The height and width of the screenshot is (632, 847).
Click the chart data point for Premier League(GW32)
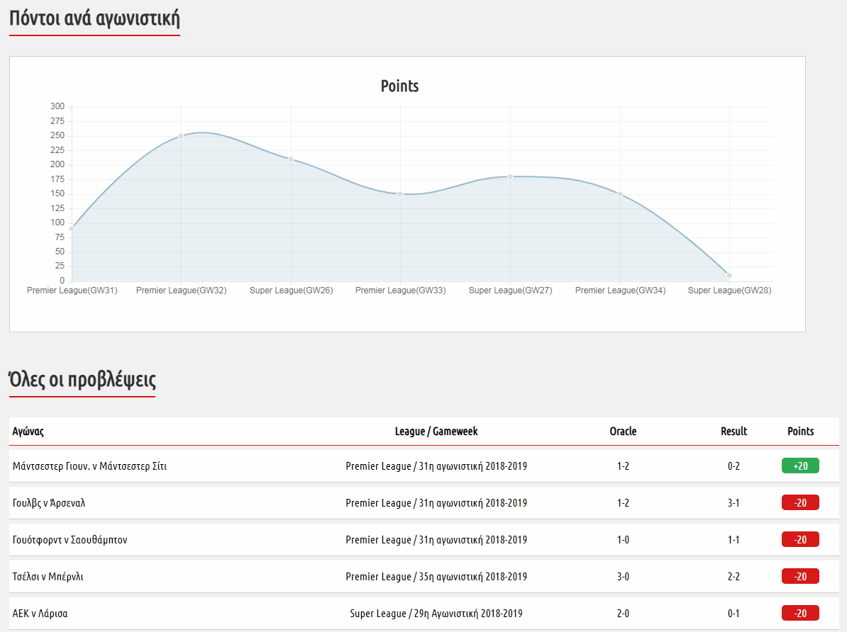pyautogui.click(x=181, y=135)
